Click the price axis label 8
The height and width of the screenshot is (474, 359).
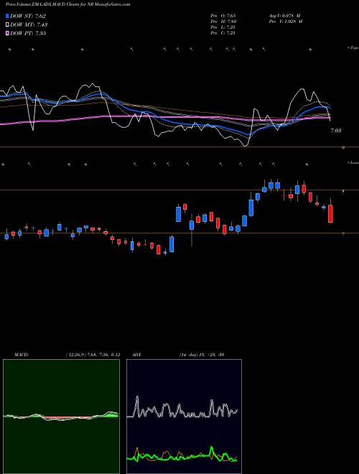pyautogui.click(x=343, y=191)
